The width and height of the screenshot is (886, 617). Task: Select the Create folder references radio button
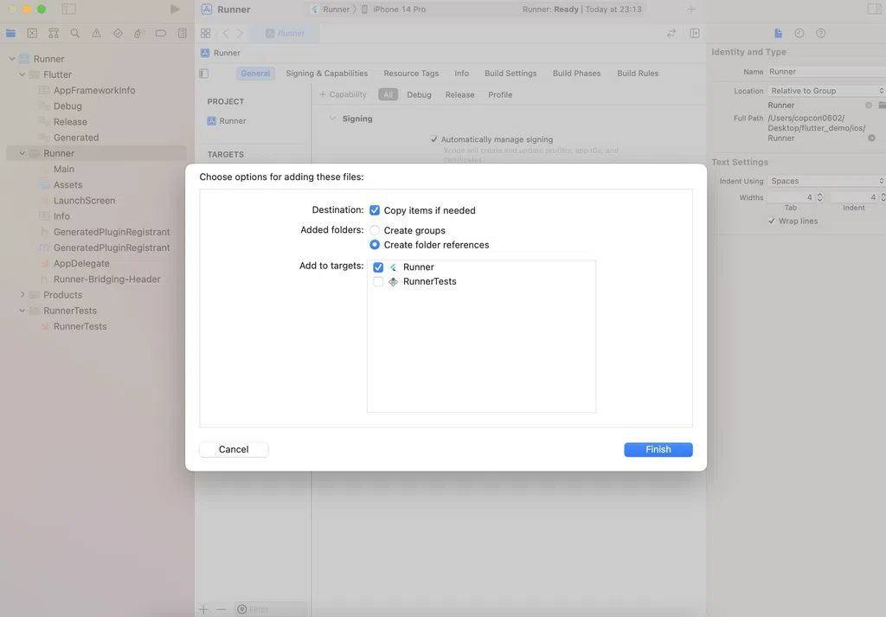375,245
